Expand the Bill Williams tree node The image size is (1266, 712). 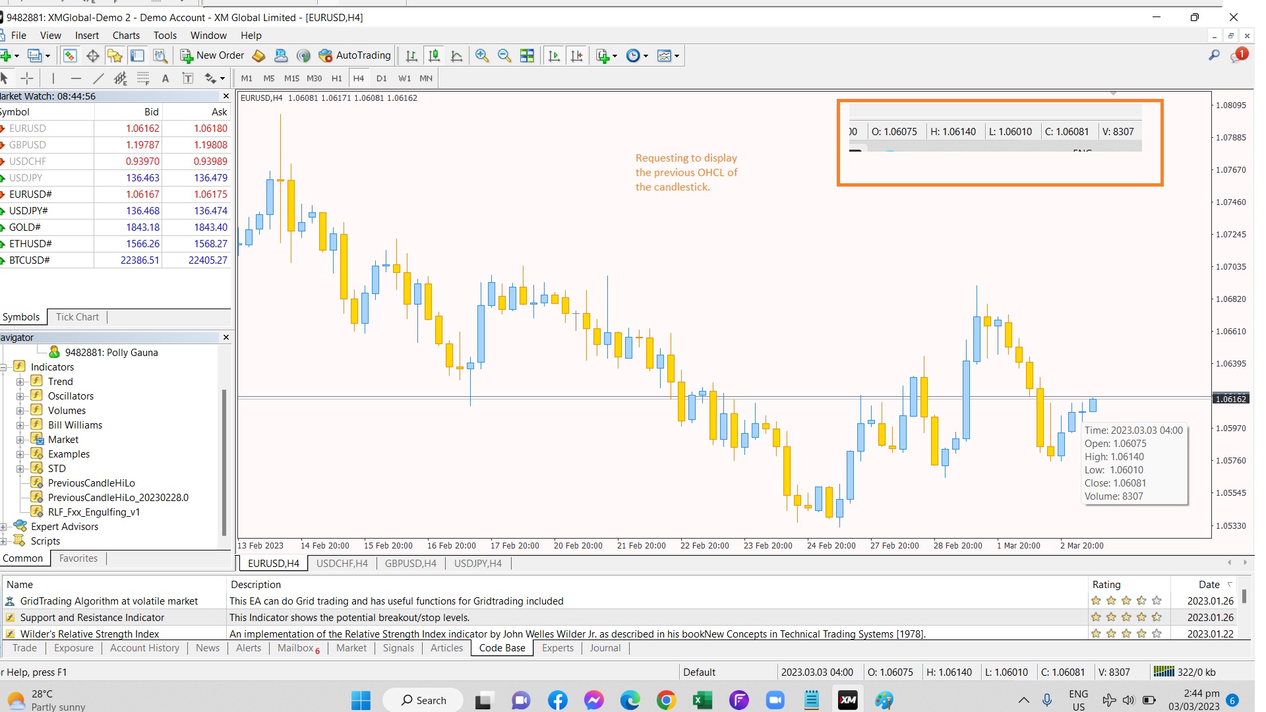(20, 425)
